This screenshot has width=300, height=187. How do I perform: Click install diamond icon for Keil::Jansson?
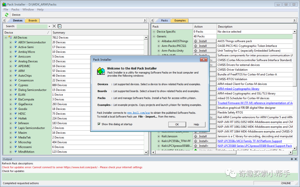[196, 136]
